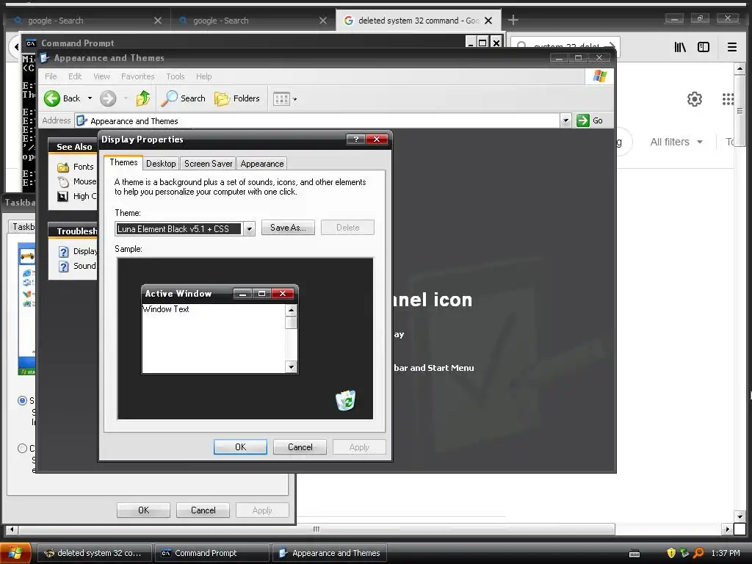Screen dimensions: 752x564
Task: Open the Sound troubleshooter
Action: (77, 266)
